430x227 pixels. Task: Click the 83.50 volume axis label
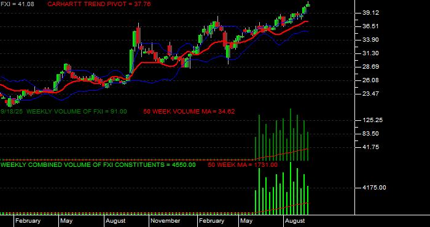point(370,134)
